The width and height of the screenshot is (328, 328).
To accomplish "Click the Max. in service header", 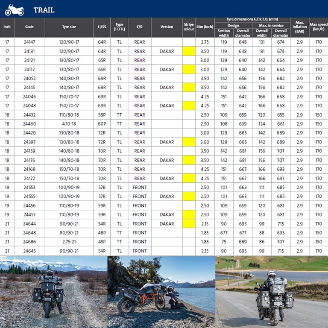I will (x=271, y=25).
